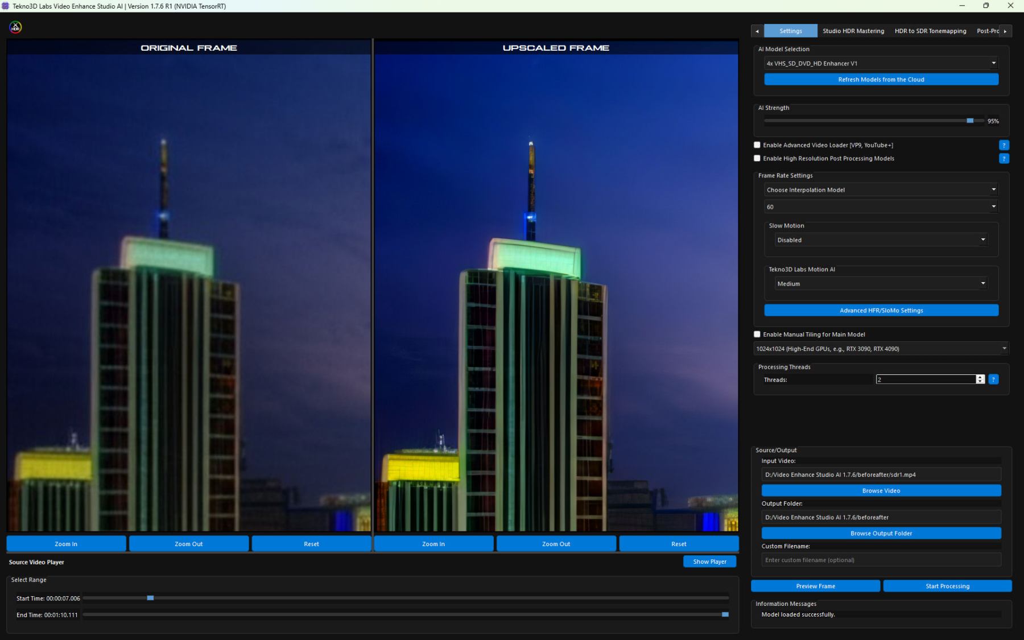1024x640 pixels.
Task: Zoom Out on the original frame
Action: click(x=189, y=544)
